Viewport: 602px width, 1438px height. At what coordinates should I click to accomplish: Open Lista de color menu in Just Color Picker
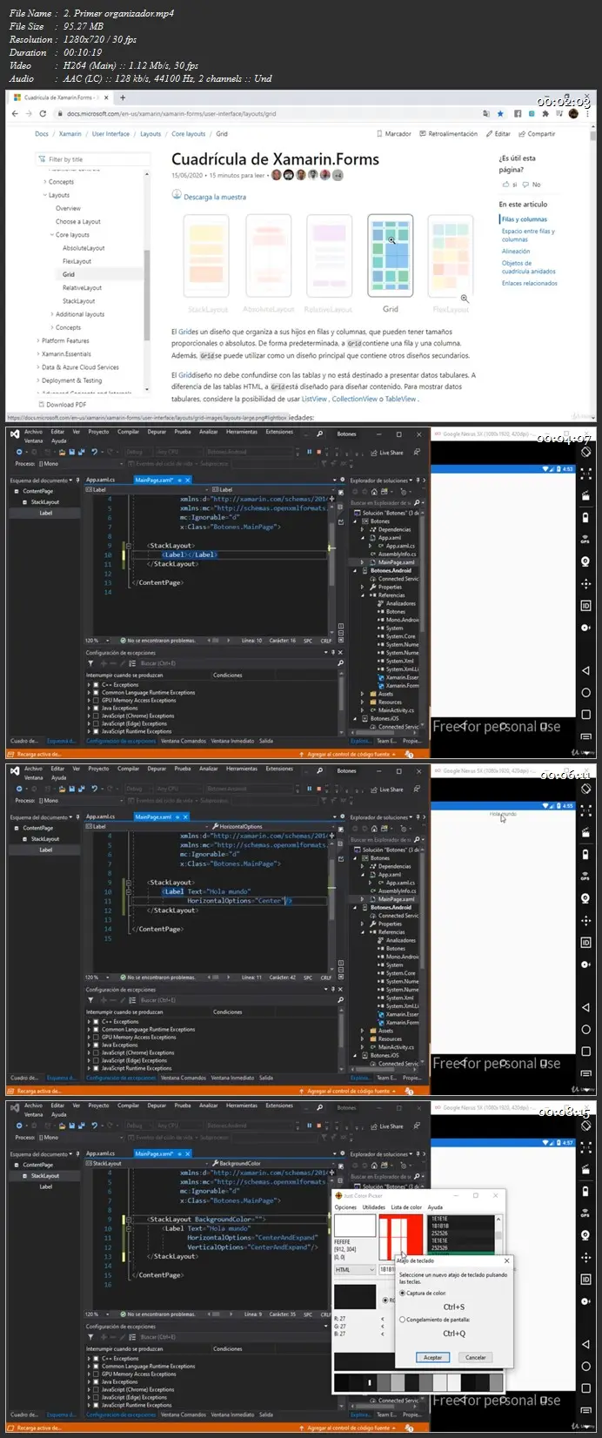[x=406, y=1207]
